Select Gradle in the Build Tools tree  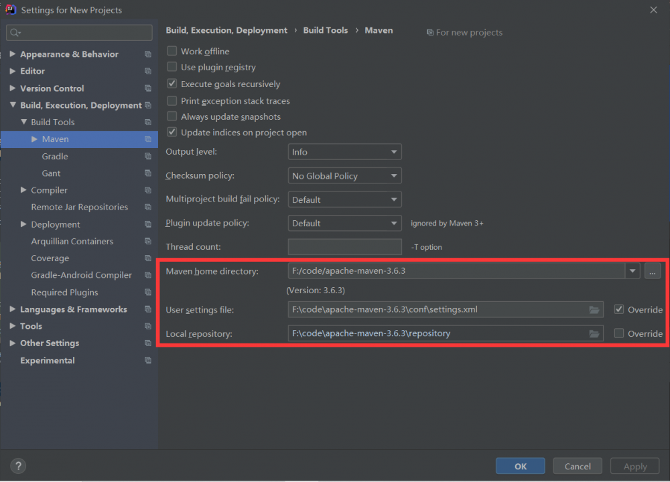[55, 156]
